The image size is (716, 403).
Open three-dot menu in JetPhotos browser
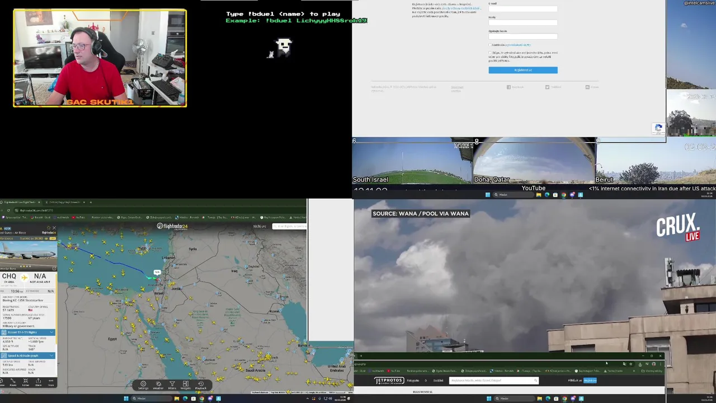tap(660, 364)
